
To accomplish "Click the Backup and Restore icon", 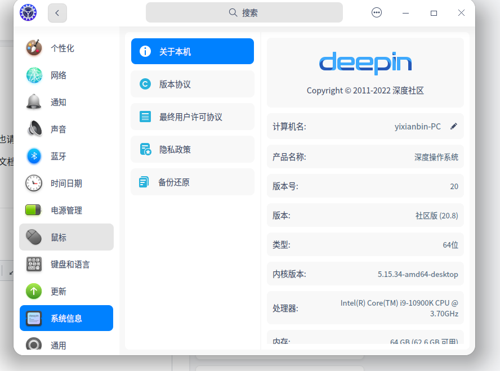I will coord(144,182).
